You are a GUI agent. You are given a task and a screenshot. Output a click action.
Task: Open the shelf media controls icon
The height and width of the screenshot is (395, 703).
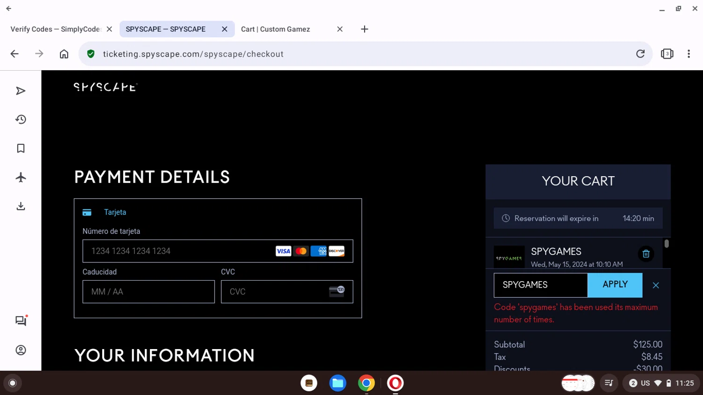pyautogui.click(x=609, y=383)
